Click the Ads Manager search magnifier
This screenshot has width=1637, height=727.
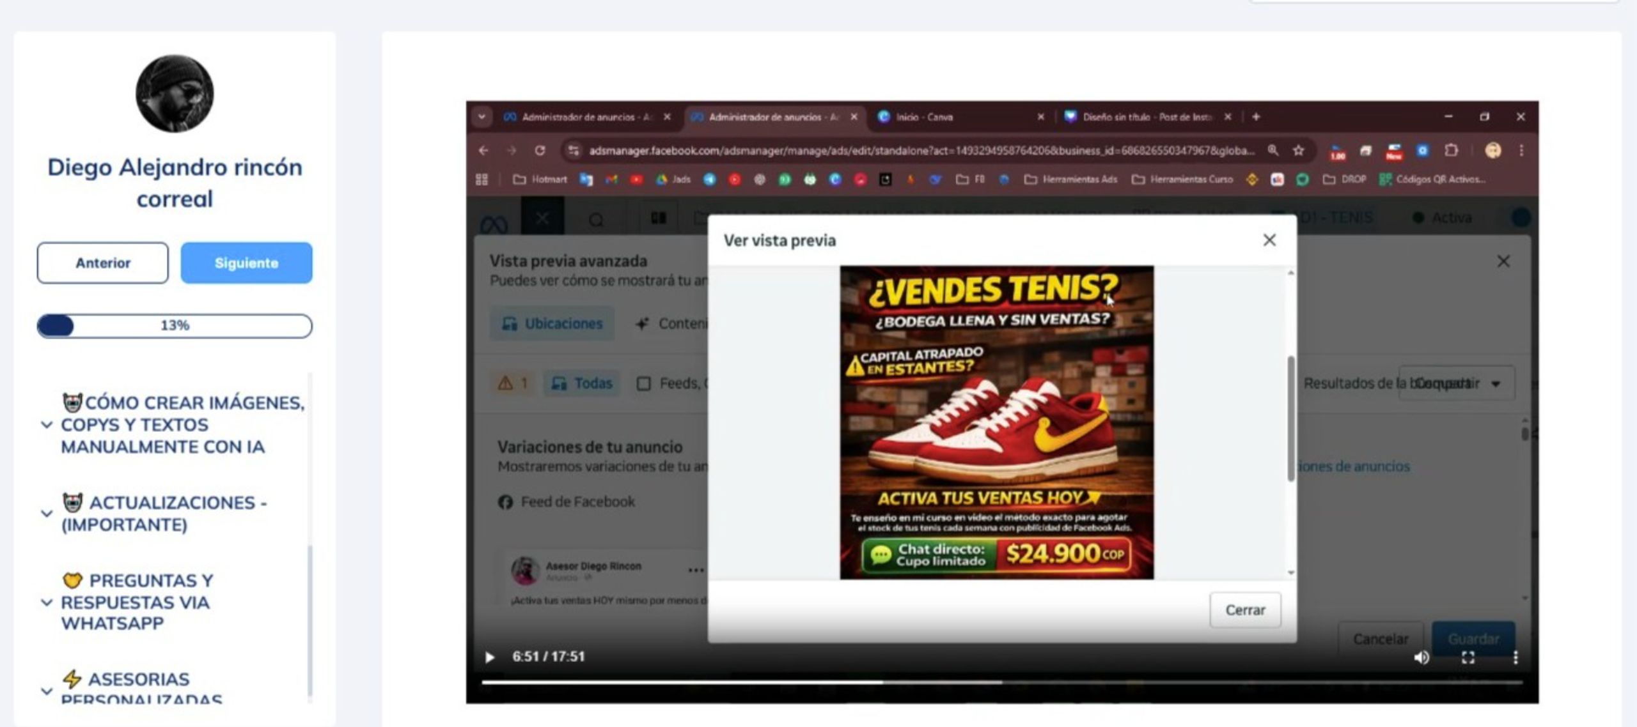(596, 220)
